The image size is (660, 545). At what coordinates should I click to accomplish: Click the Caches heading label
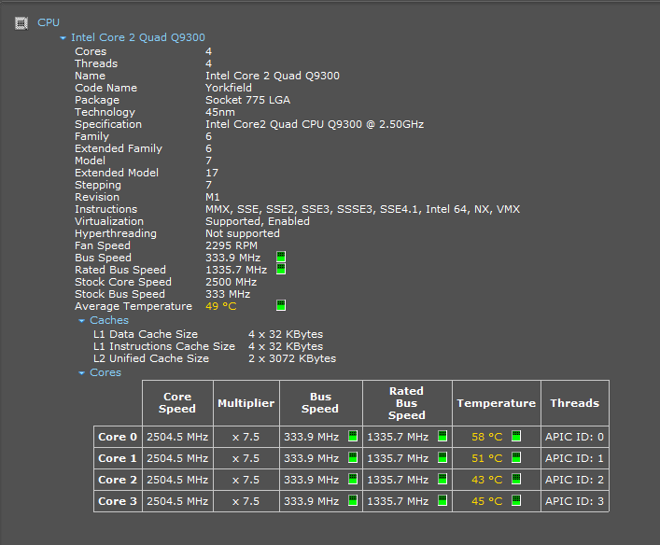tap(109, 320)
